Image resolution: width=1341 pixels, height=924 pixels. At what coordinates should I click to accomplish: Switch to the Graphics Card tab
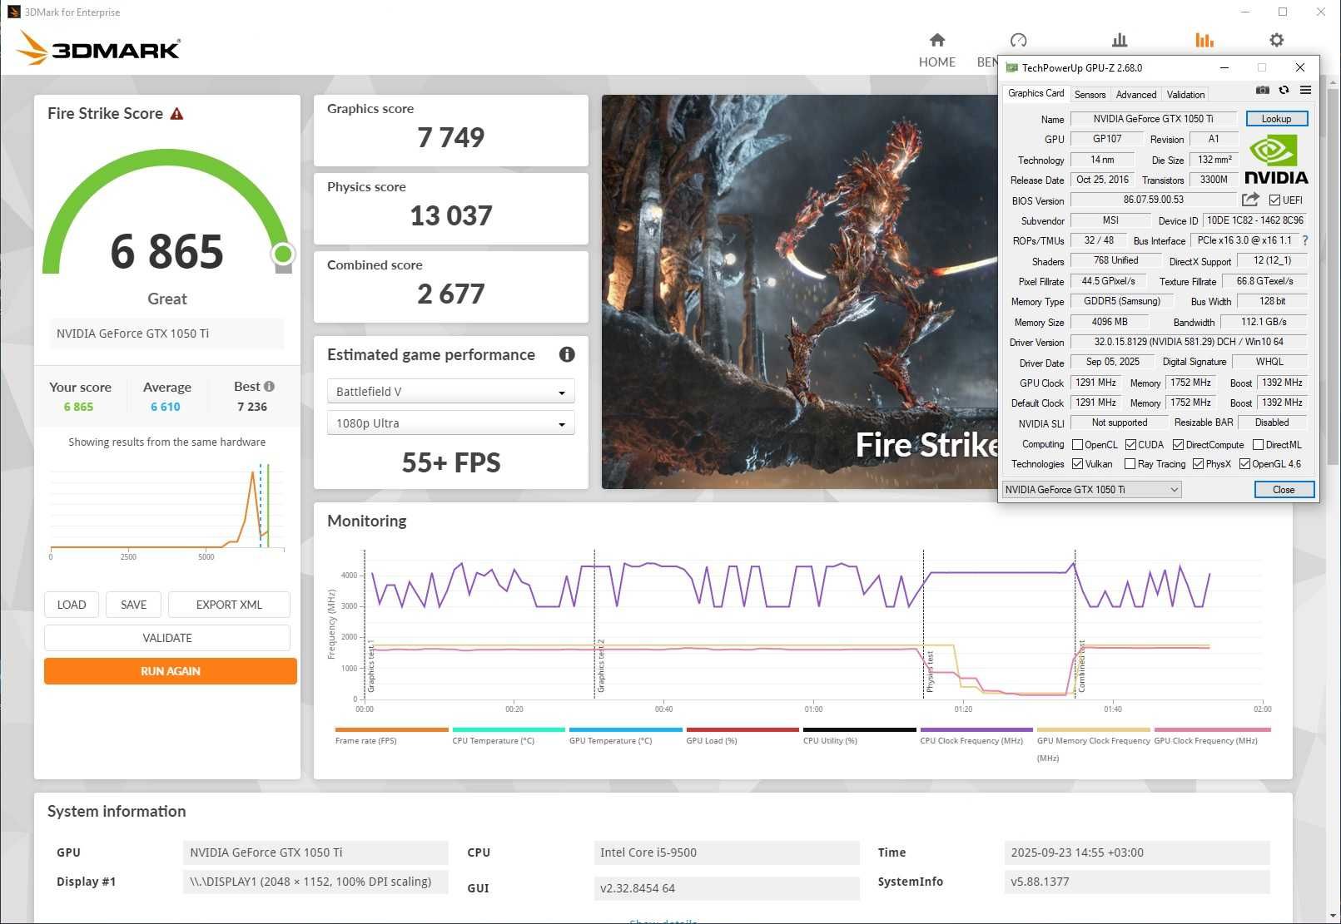coord(1036,93)
